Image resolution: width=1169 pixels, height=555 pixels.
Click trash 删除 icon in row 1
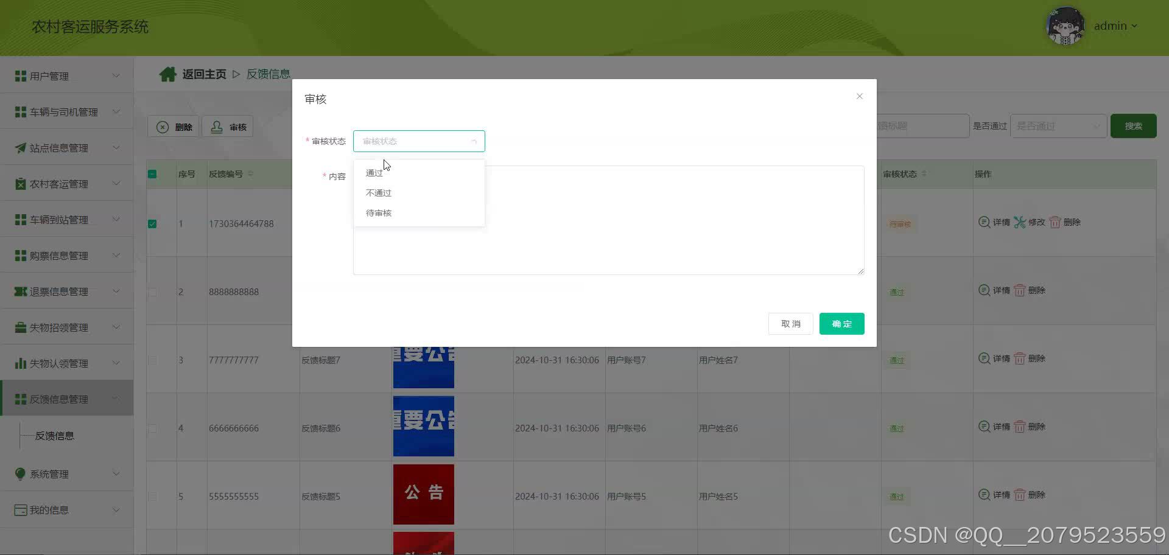[1055, 222]
